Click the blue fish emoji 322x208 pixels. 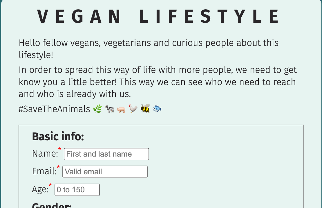(157, 108)
